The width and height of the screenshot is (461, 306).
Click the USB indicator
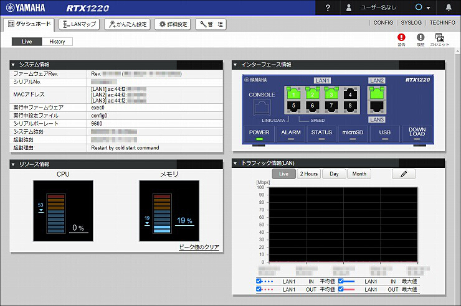click(385, 134)
